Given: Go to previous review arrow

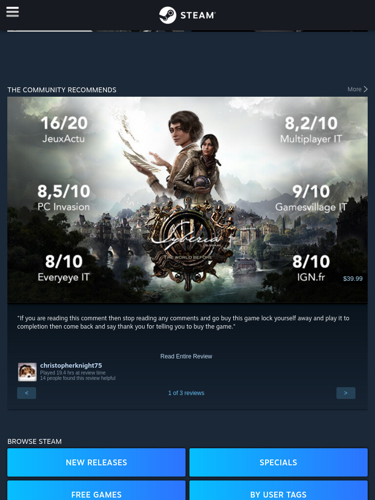Looking at the screenshot, I should (x=26, y=393).
